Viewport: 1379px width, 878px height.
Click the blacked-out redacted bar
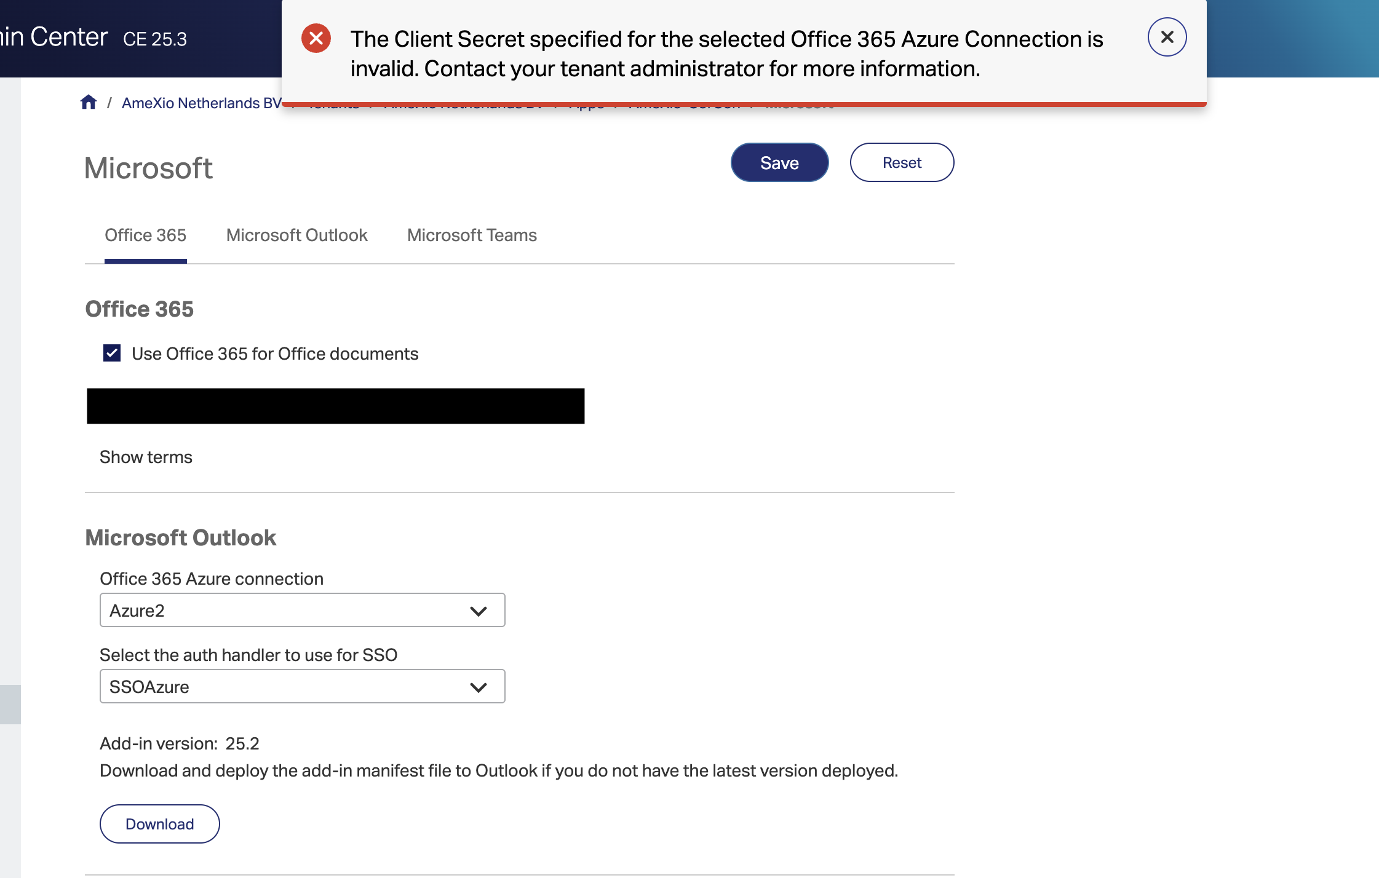pyautogui.click(x=335, y=406)
